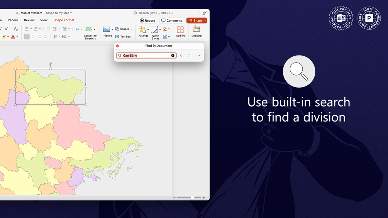388x218 pixels.
Task: Click the Share button
Action: 197,20
